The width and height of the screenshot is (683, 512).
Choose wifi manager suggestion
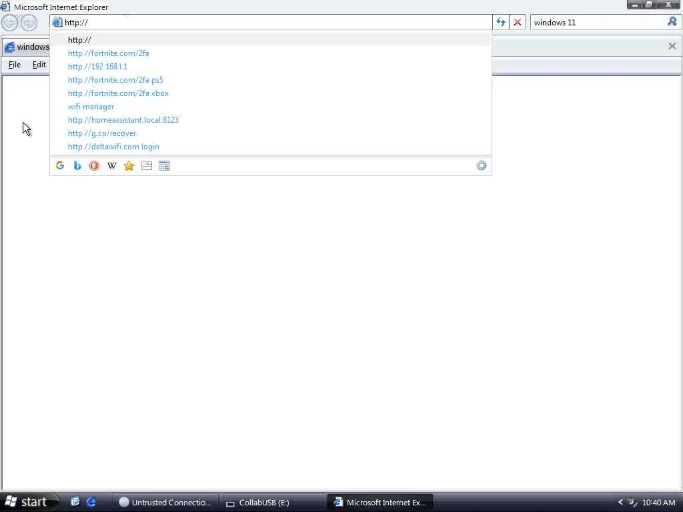271,107
